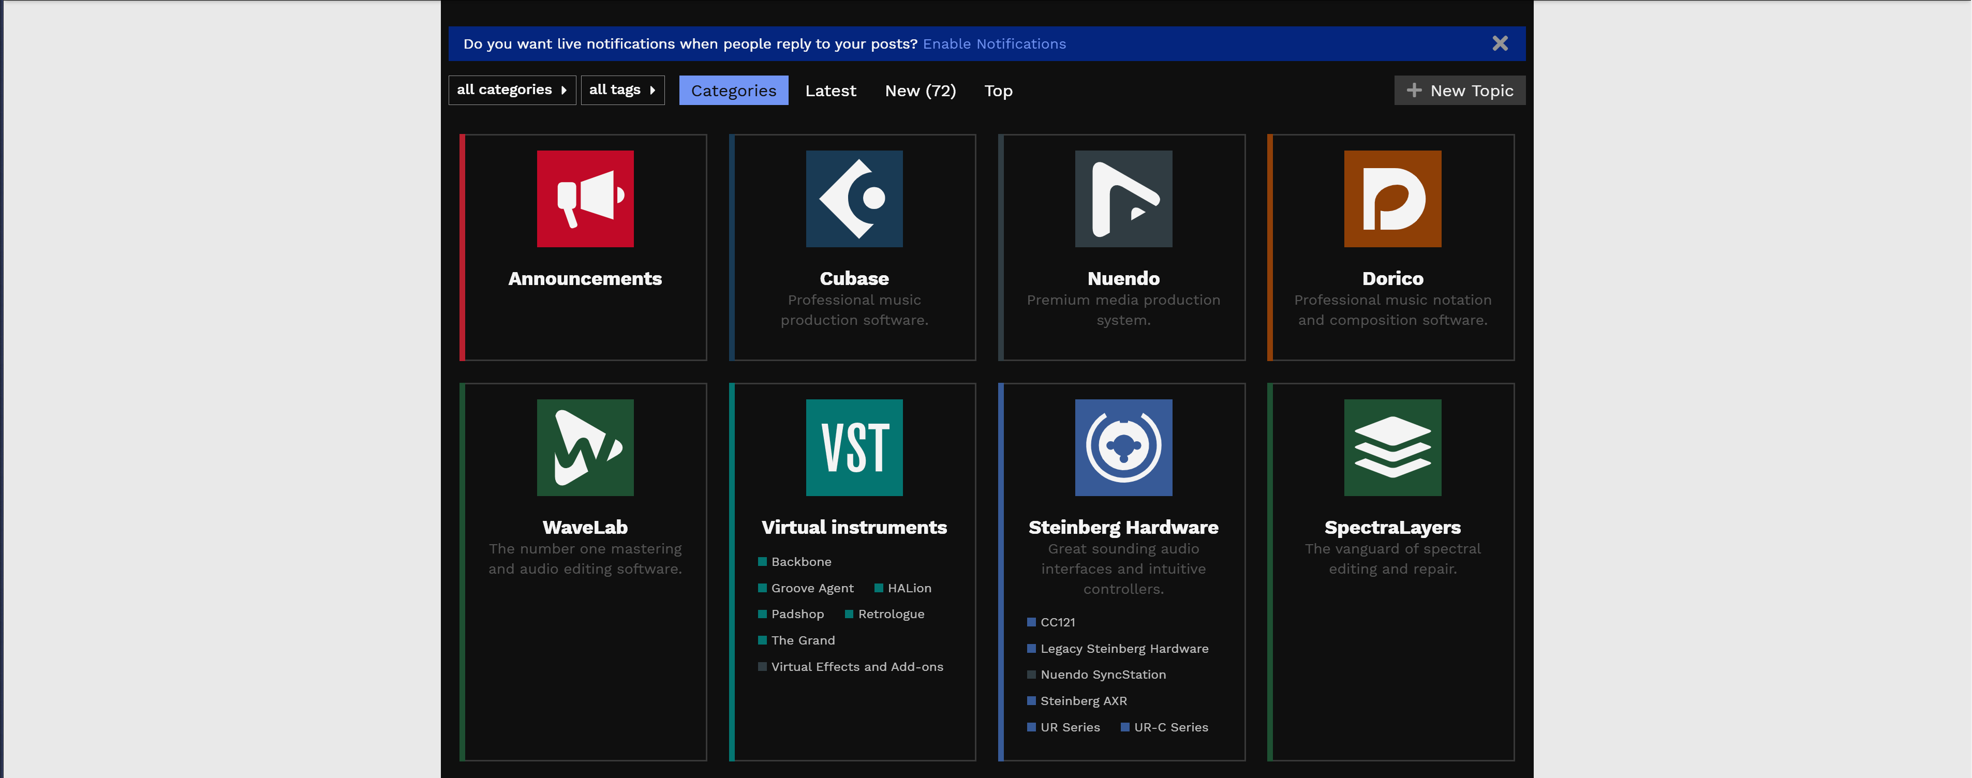Open the Cubase logo icon

(x=854, y=199)
